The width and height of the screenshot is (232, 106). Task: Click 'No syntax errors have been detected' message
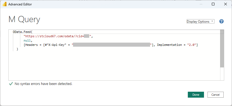click(x=43, y=84)
